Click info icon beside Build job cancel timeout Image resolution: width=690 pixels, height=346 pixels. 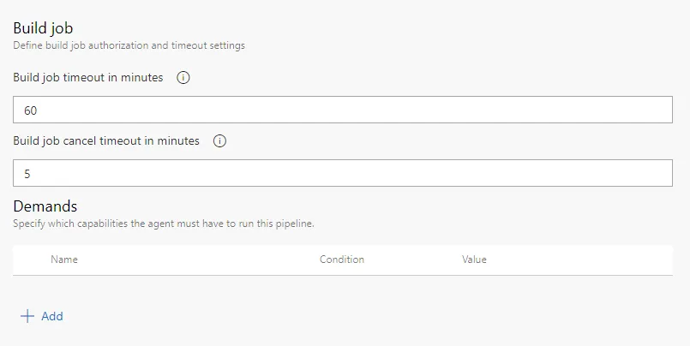pyautogui.click(x=219, y=141)
